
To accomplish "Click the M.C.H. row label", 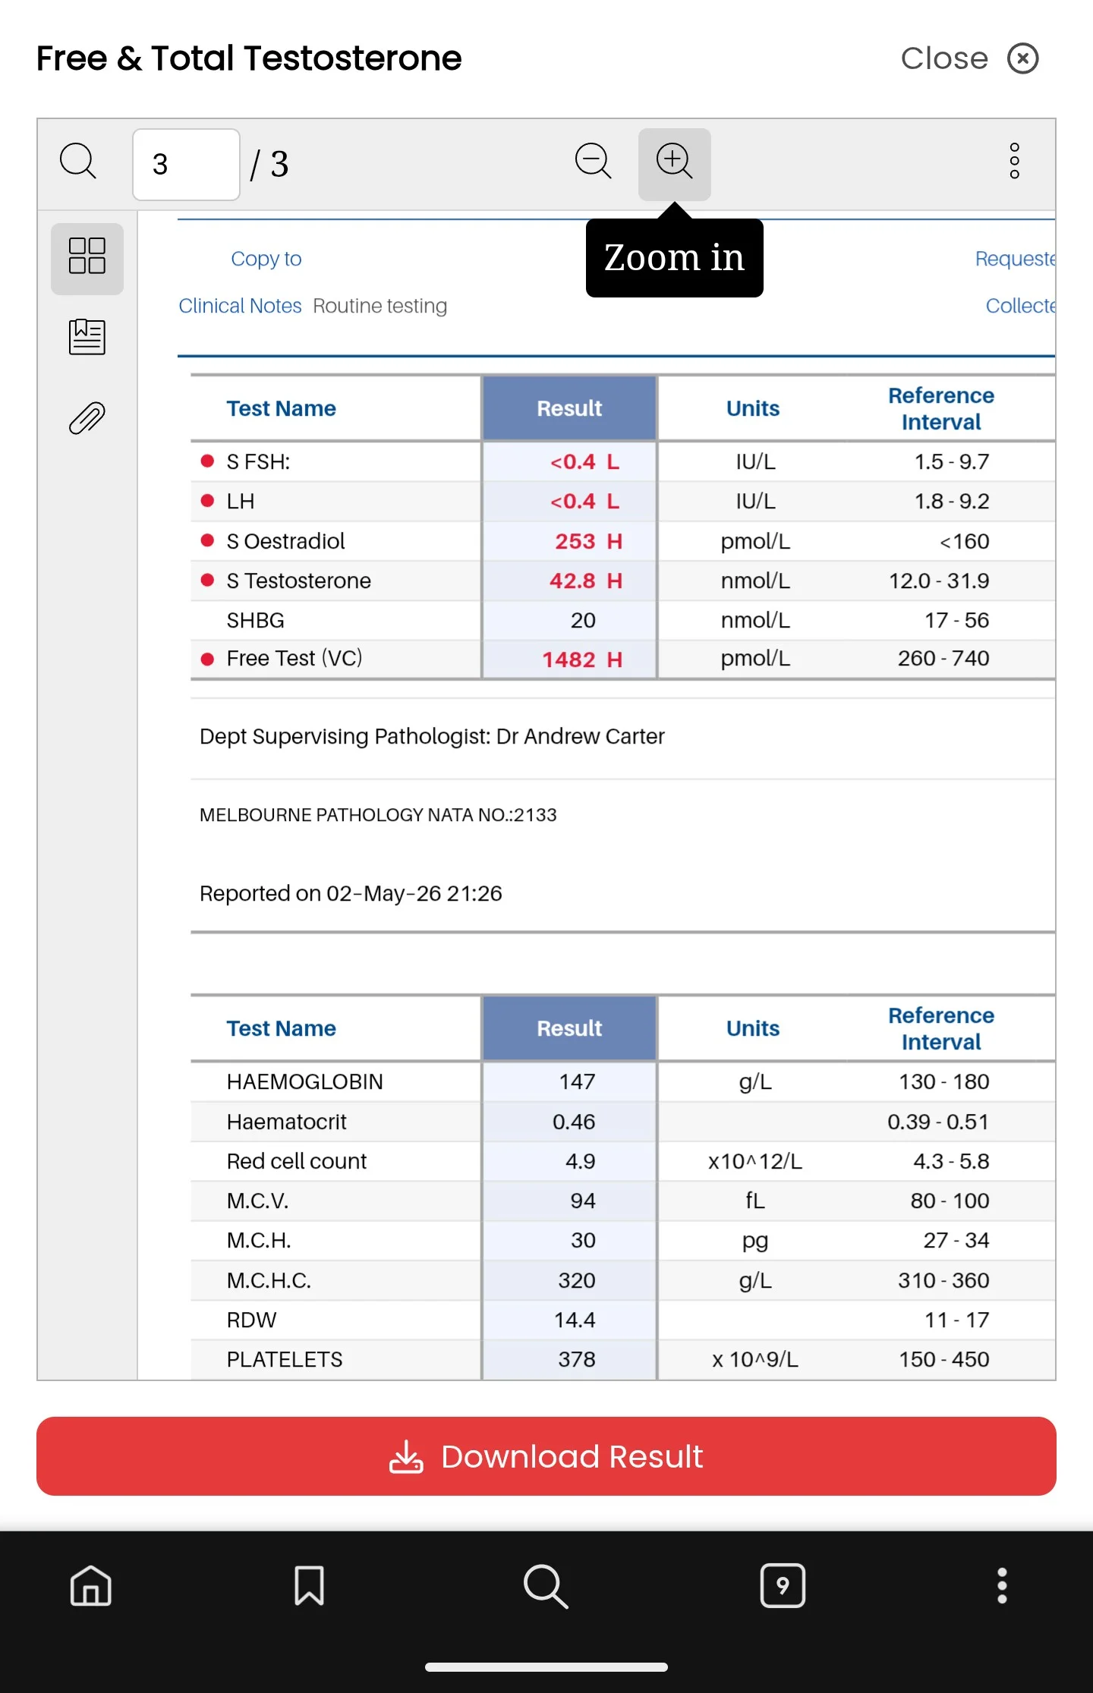I will tap(258, 1241).
